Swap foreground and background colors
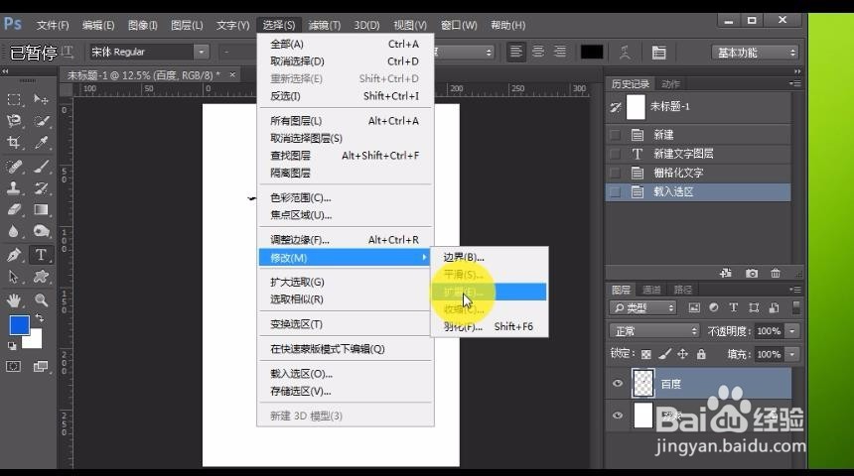 [x=39, y=317]
